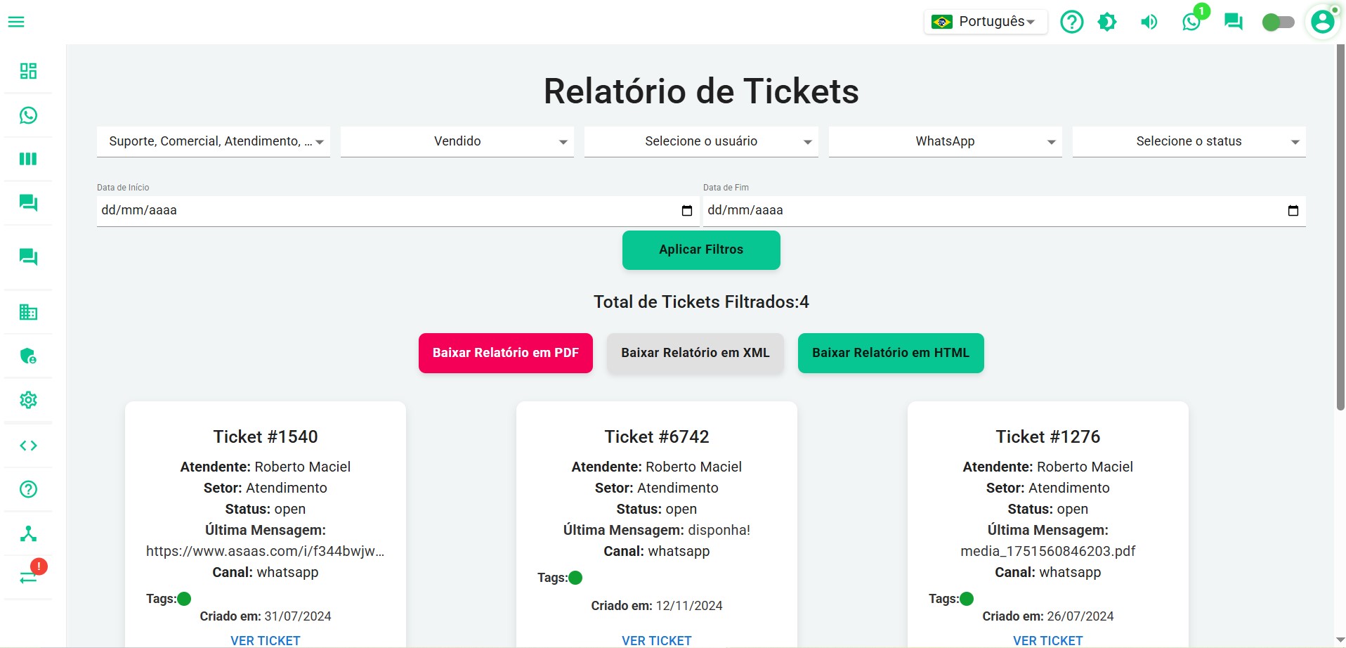Open the WhatsApp notifications icon with badge
Screen dimensions: 1346x648
(x=1191, y=22)
